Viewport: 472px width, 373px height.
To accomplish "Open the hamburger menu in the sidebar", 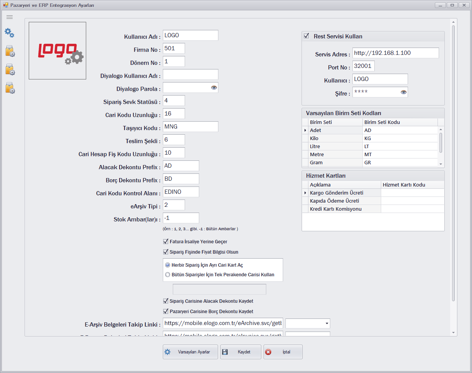I will [10, 17].
